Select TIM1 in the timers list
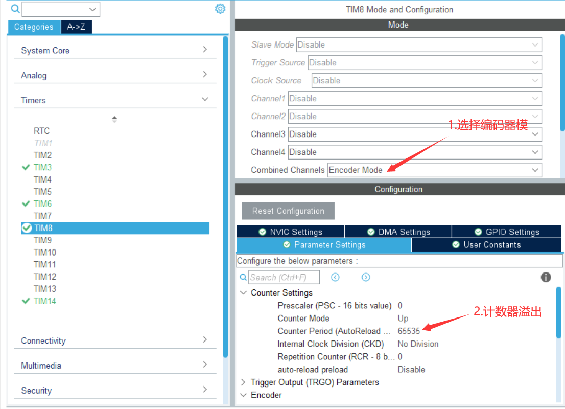The image size is (565, 409). [x=43, y=143]
